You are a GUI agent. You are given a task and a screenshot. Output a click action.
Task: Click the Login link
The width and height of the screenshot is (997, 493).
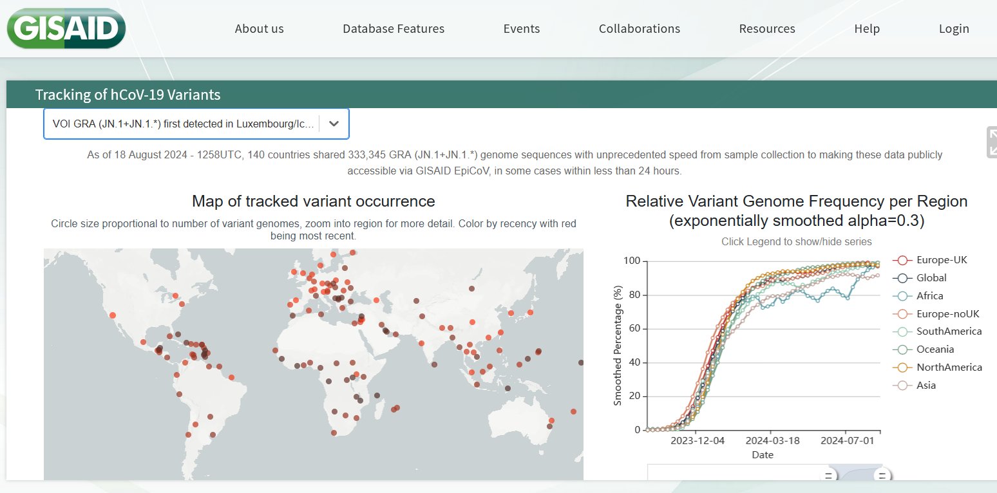[953, 29]
